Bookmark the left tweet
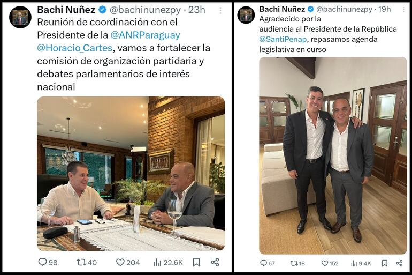412x275 pixels. point(196,262)
